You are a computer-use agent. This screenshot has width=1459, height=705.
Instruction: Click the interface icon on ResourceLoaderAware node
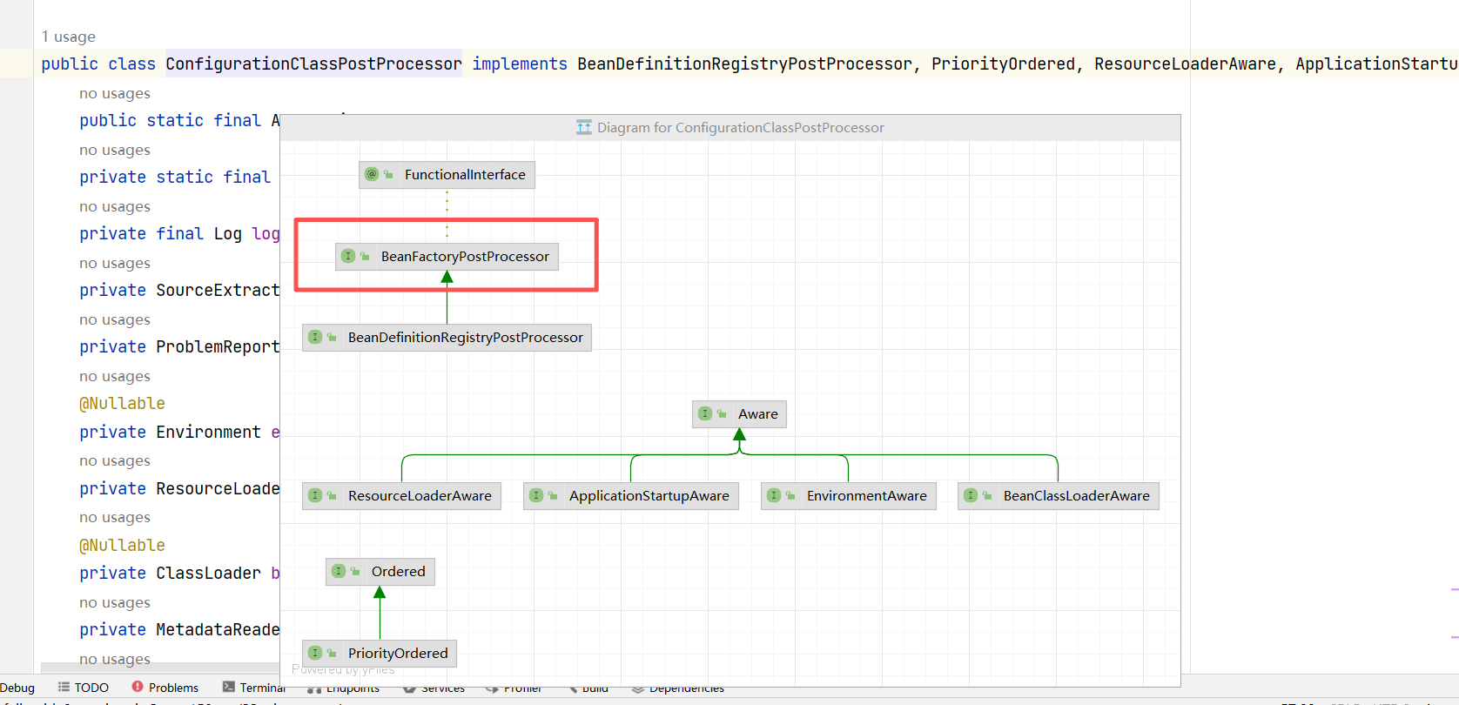coord(315,495)
